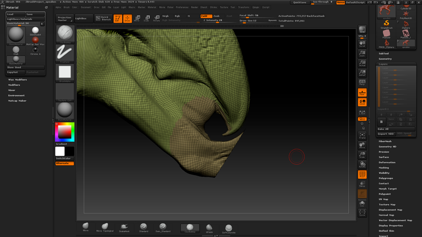Disable Local symmetry toggle
This screenshot has height=237, width=422.
tap(362, 102)
